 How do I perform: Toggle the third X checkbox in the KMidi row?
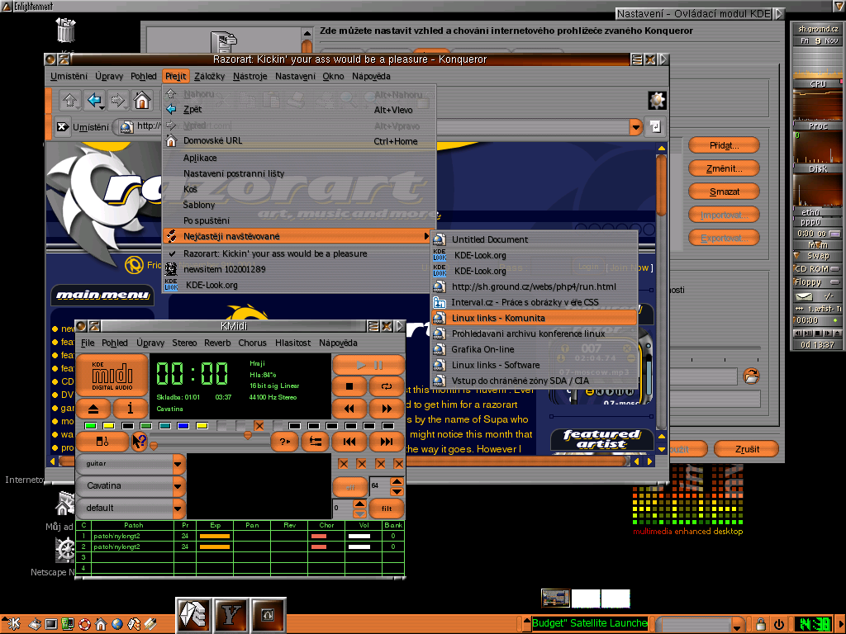(x=380, y=464)
